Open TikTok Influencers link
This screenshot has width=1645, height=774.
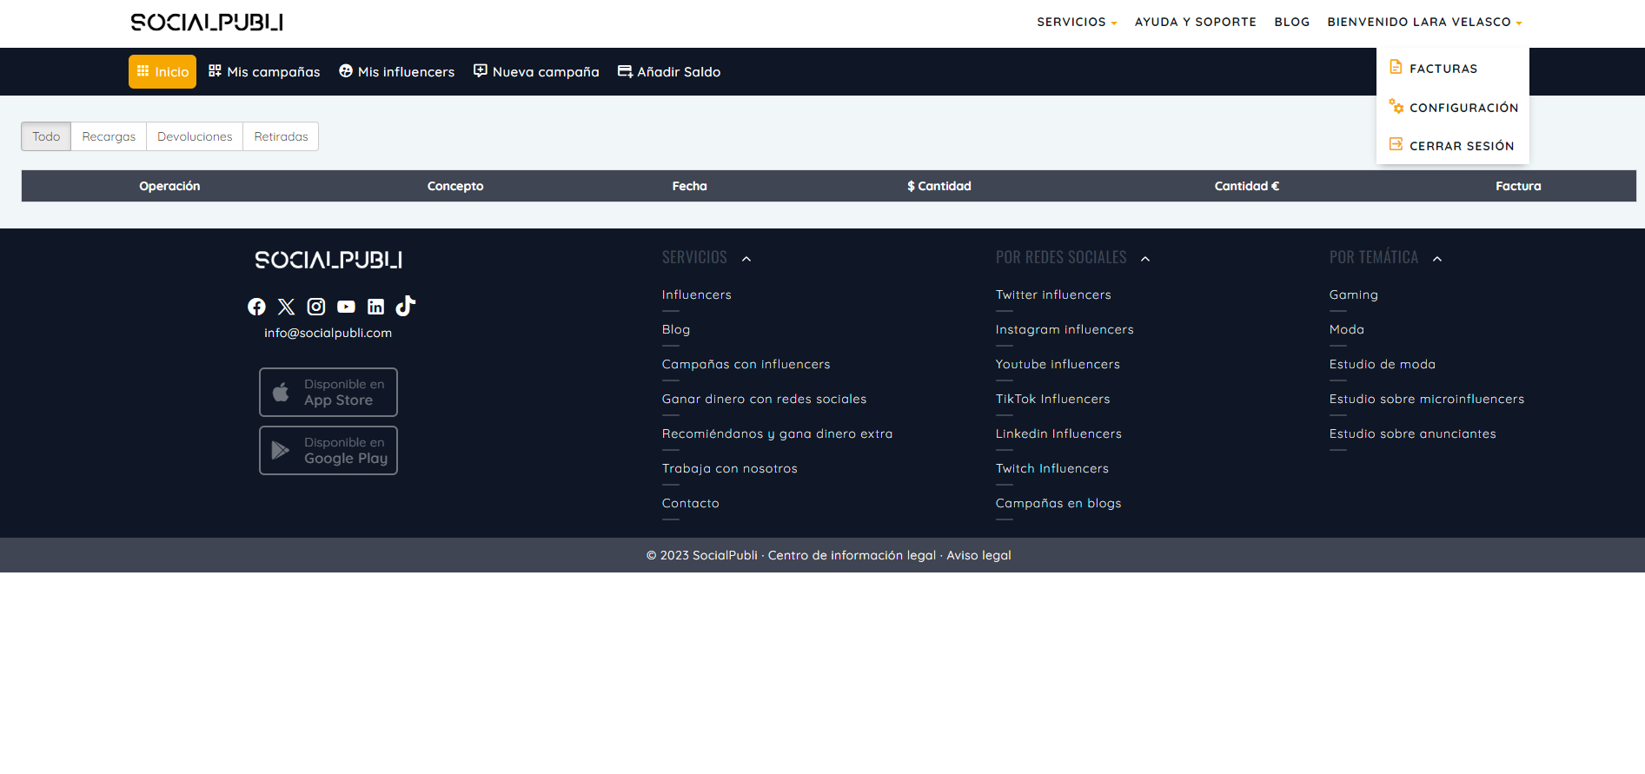[x=1052, y=399]
